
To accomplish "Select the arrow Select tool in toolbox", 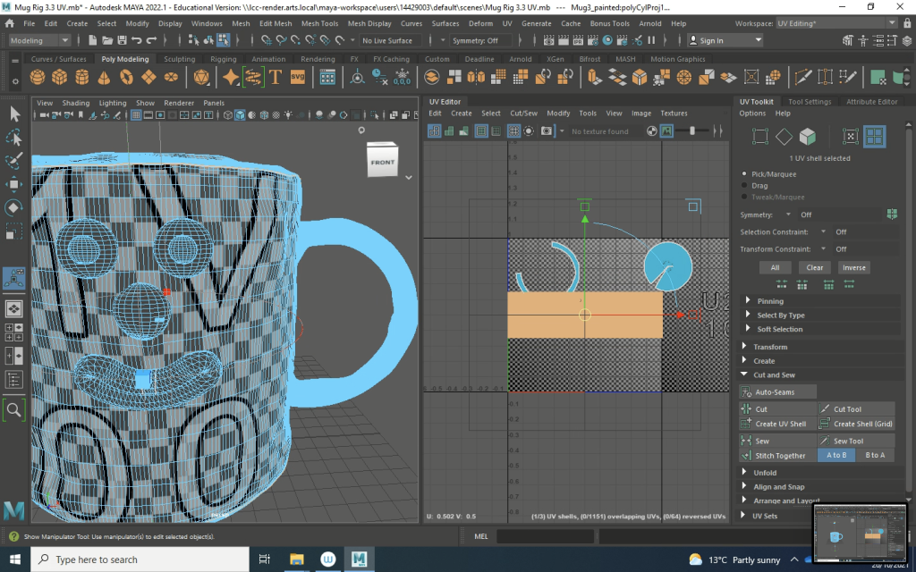I will pyautogui.click(x=14, y=114).
